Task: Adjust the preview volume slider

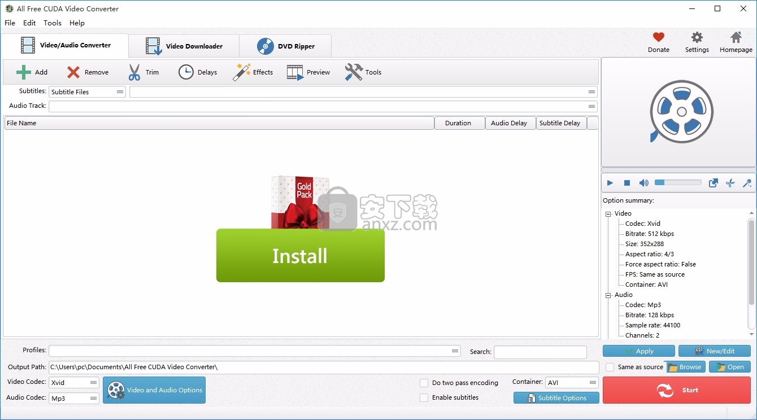Action: coord(678,182)
